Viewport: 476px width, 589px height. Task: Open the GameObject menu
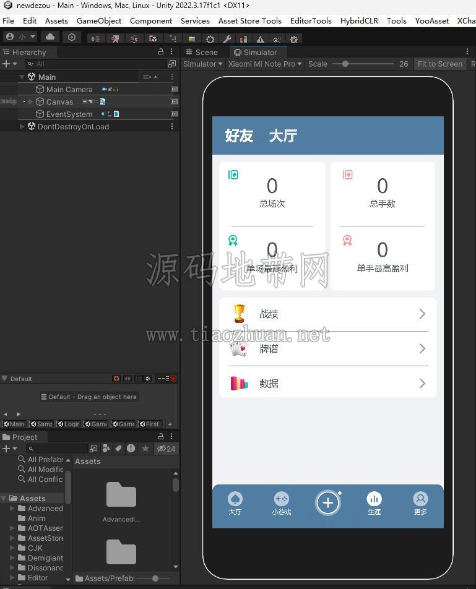99,21
